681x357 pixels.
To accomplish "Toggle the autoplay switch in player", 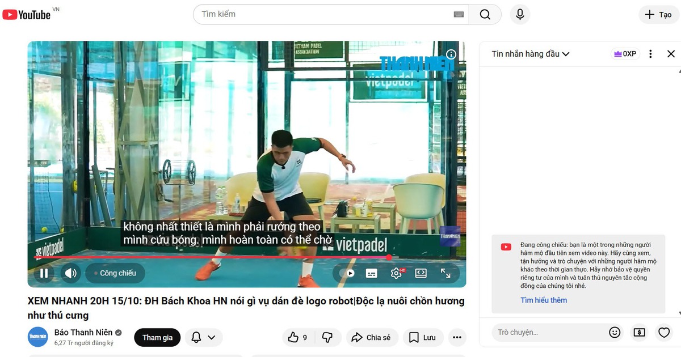I will click(x=346, y=273).
